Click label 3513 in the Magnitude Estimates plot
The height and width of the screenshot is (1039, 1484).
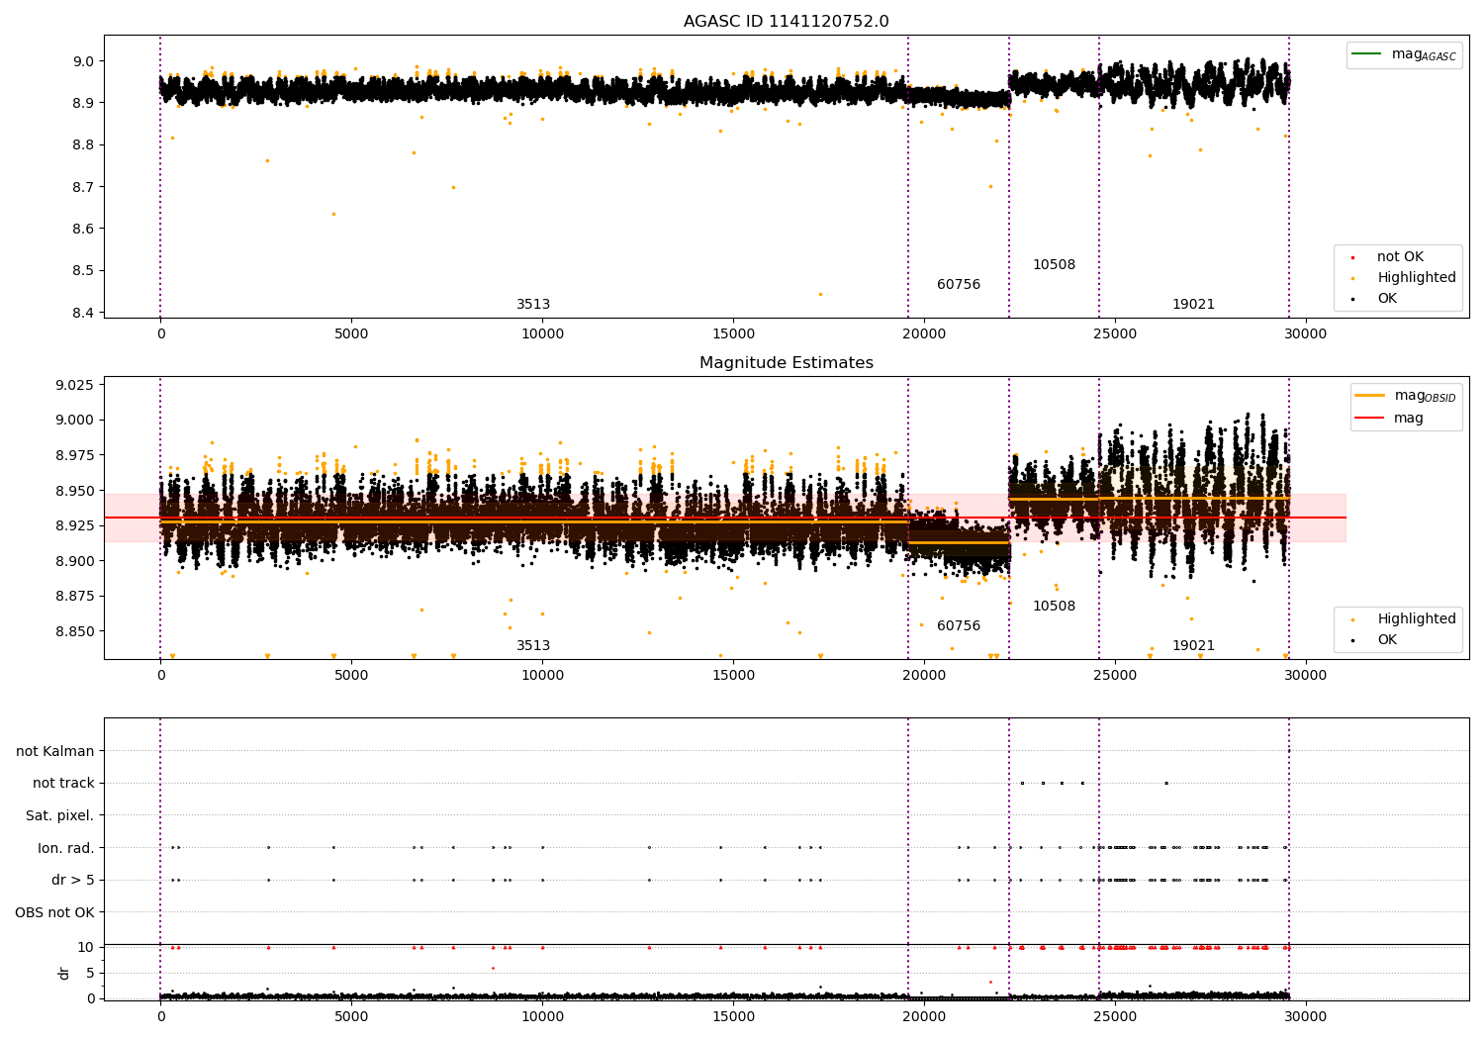pyautogui.click(x=533, y=646)
